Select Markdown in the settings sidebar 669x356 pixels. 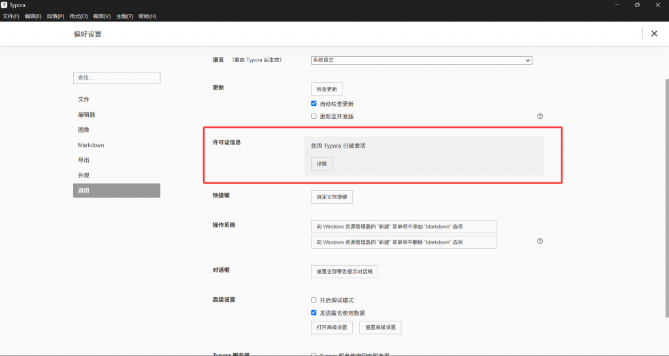(116, 145)
